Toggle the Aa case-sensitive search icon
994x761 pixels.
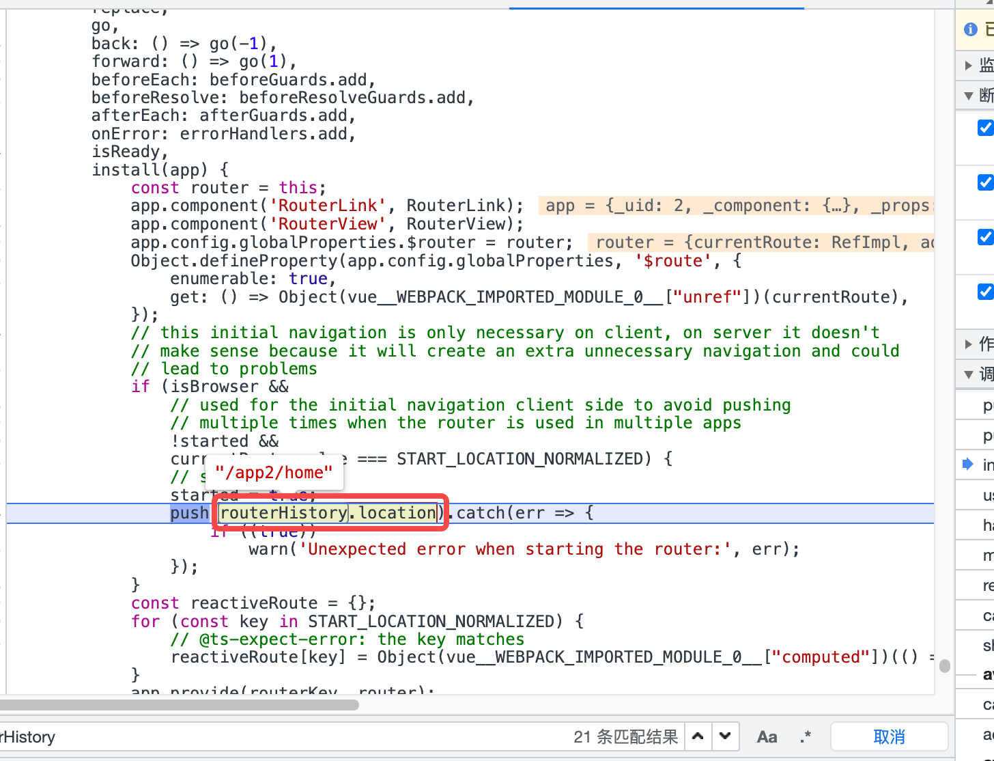[x=767, y=736]
